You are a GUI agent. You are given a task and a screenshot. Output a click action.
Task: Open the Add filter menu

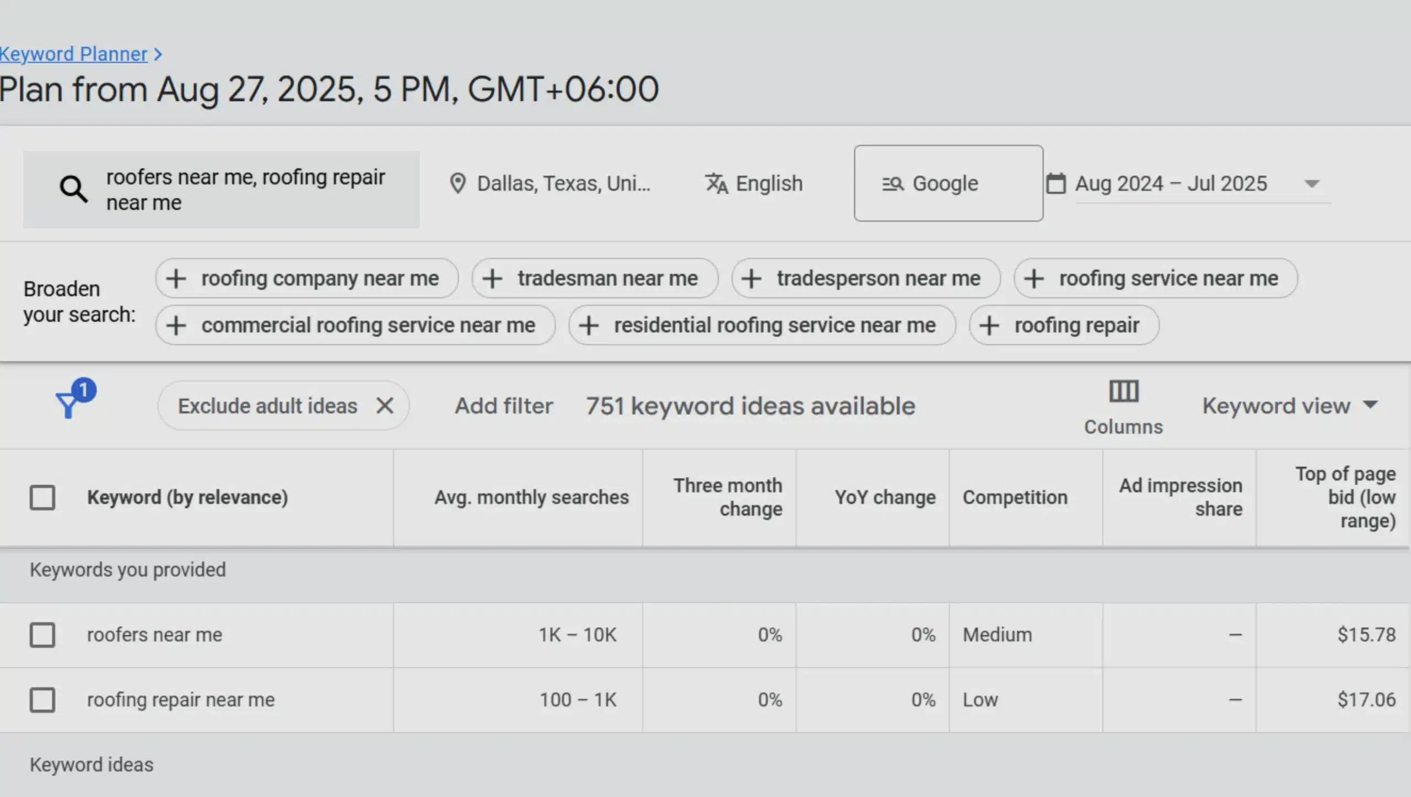(503, 405)
